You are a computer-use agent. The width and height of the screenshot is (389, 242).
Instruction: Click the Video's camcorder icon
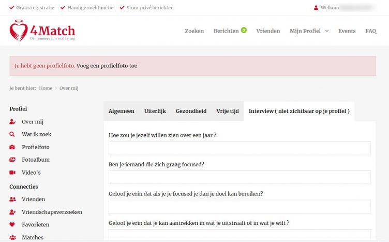tap(12, 173)
